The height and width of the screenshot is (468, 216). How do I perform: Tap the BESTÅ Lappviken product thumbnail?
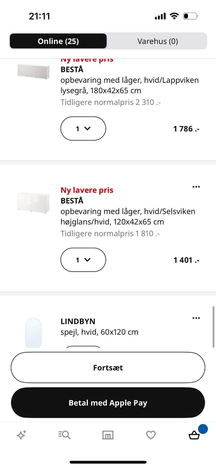(x=33, y=72)
